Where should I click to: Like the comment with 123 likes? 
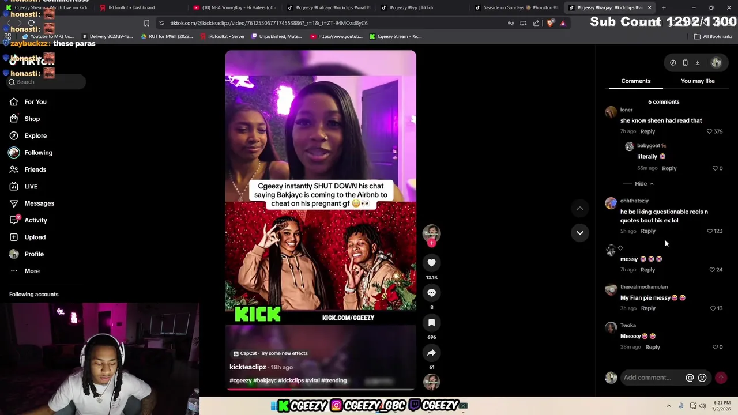(710, 231)
